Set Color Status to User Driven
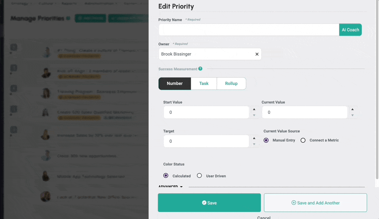This screenshot has width=379, height=219. tap(199, 176)
